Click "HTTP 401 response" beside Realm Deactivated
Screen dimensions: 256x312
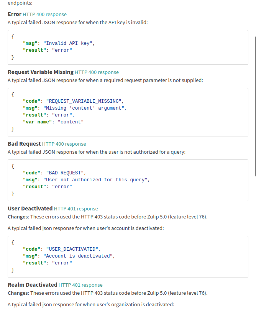[80, 285]
